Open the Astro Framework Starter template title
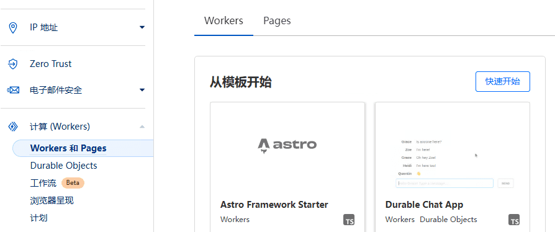 tap(274, 205)
